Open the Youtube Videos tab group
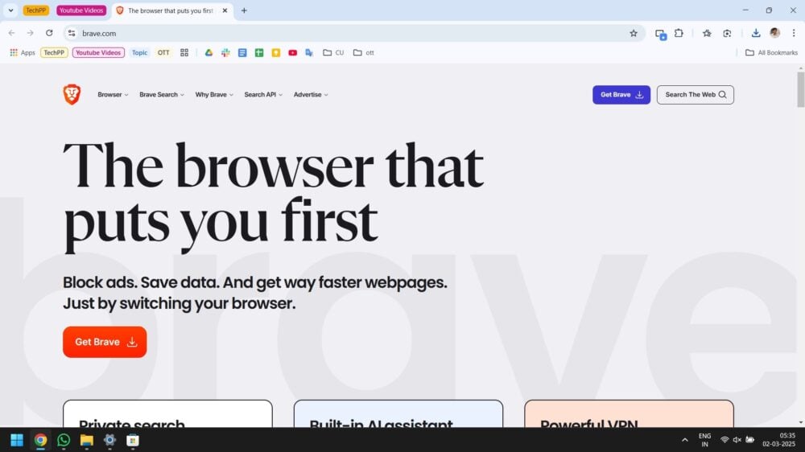 coord(81,10)
